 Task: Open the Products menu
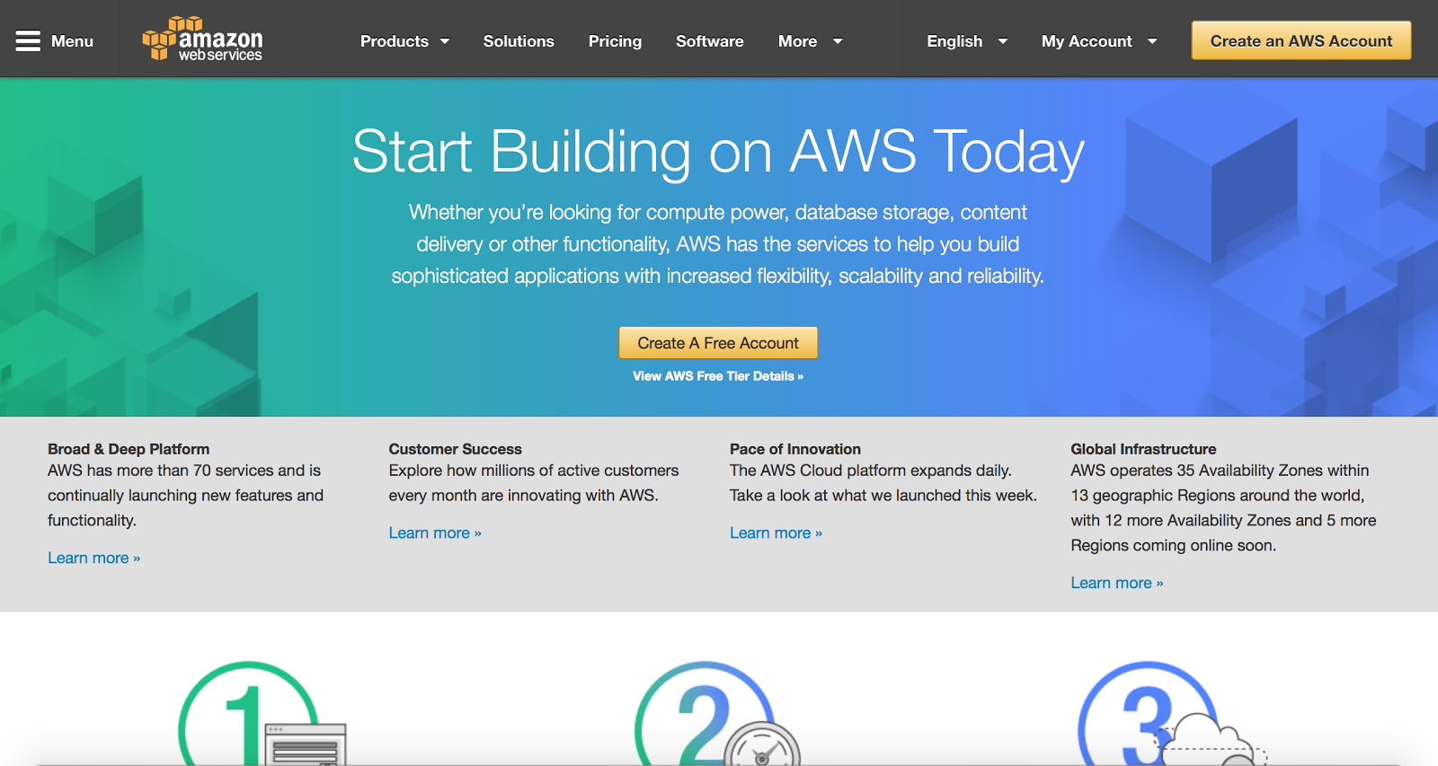[395, 41]
